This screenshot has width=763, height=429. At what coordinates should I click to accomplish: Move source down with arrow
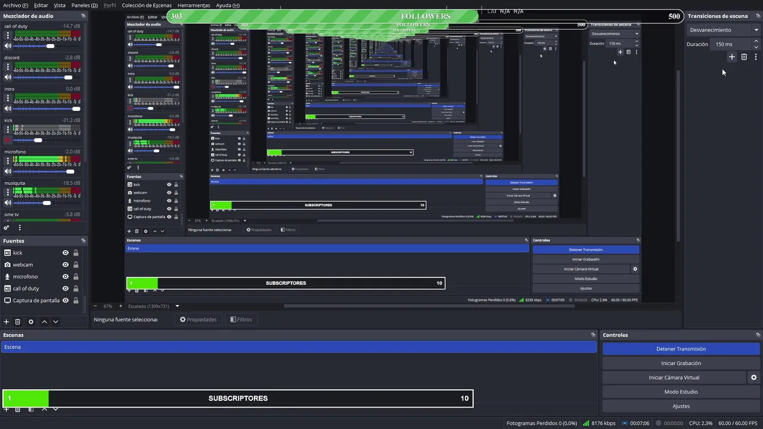pos(55,322)
